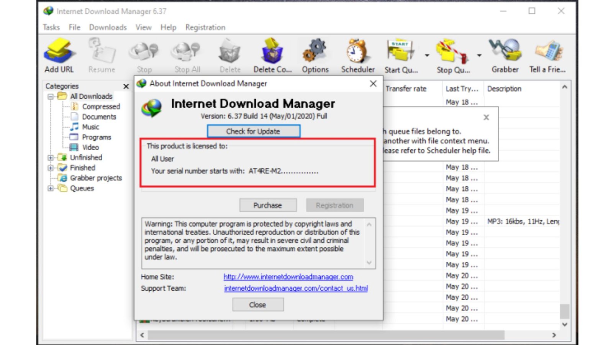Select the MP3: 16kbs description cell
The image size is (613, 345).
[x=523, y=222]
